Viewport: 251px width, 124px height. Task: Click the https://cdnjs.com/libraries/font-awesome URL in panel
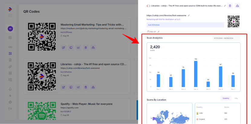pos(166,15)
